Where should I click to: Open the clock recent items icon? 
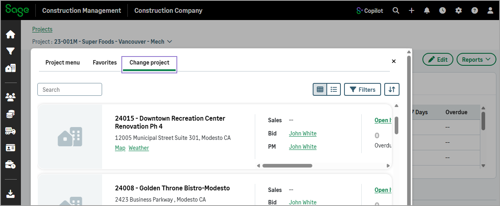pos(443,11)
